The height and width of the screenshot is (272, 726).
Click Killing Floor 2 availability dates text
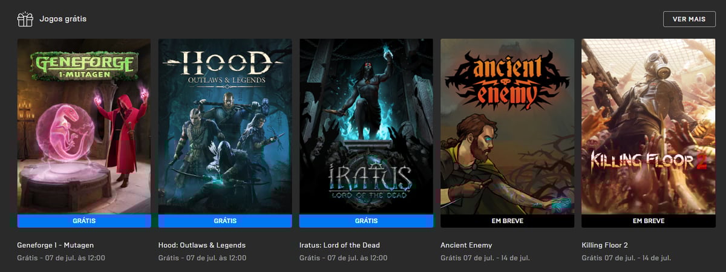[626, 258]
